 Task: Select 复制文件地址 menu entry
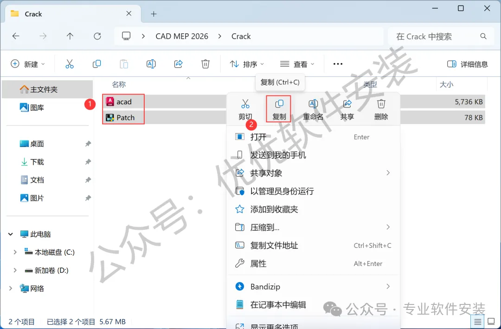coord(313,246)
